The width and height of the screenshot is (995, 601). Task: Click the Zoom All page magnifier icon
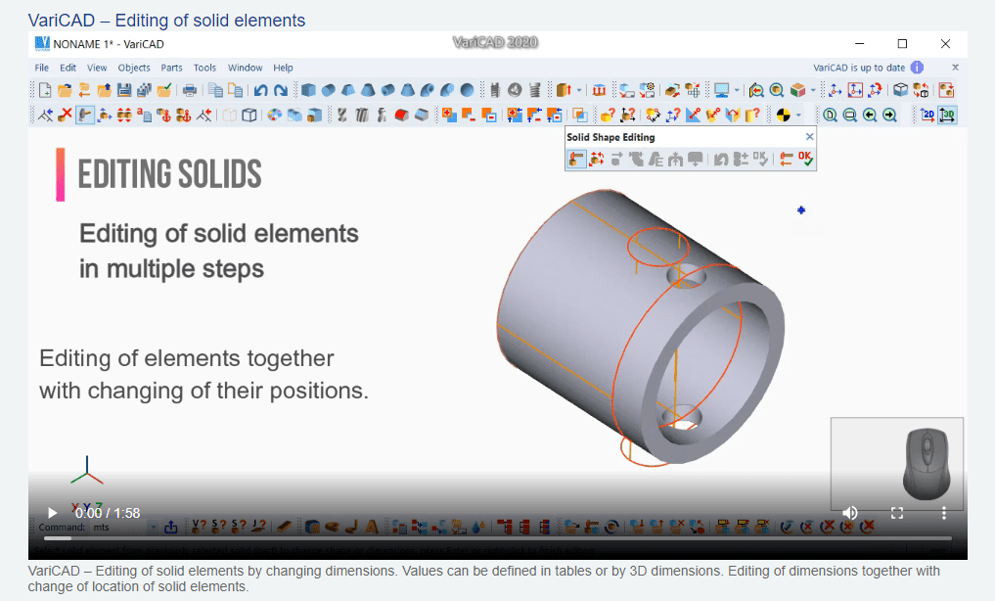[x=830, y=115]
